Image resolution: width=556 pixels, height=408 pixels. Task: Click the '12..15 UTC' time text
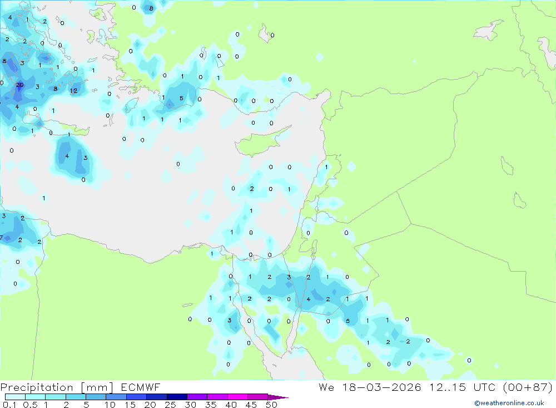462,387
